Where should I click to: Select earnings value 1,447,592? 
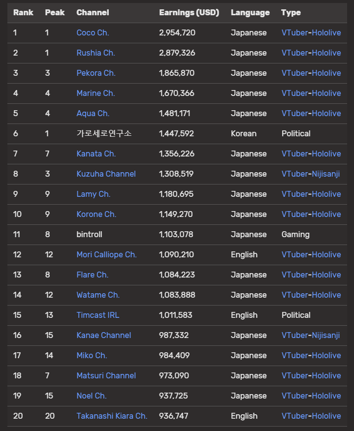pyautogui.click(x=176, y=134)
